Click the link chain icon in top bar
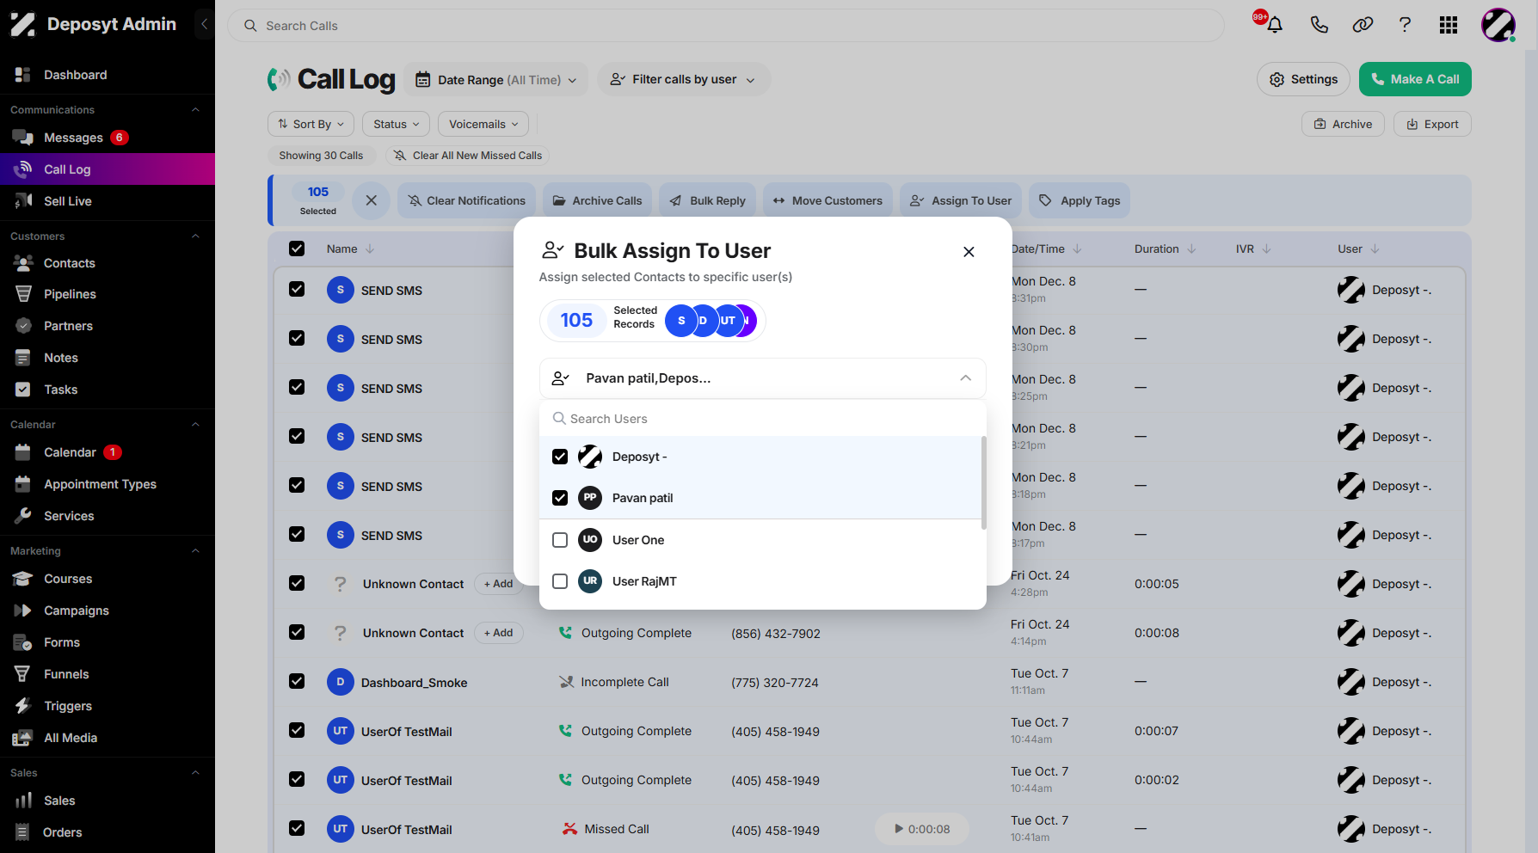The image size is (1538, 853). click(x=1363, y=25)
